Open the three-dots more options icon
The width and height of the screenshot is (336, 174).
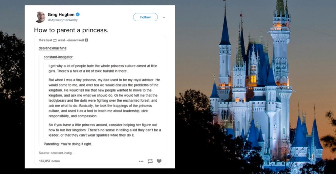(x=141, y=161)
